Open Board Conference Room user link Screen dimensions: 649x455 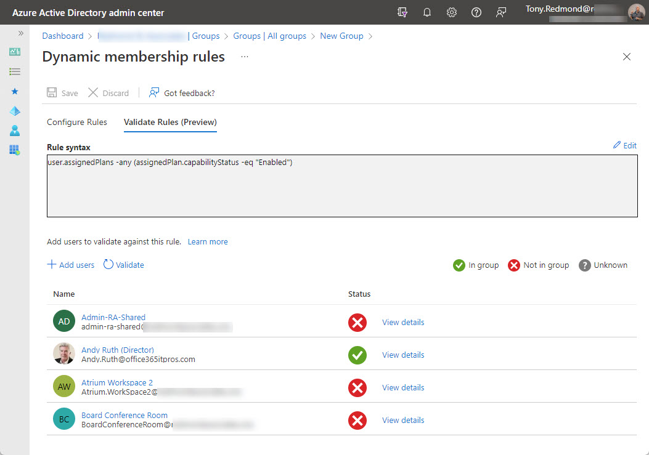(124, 416)
